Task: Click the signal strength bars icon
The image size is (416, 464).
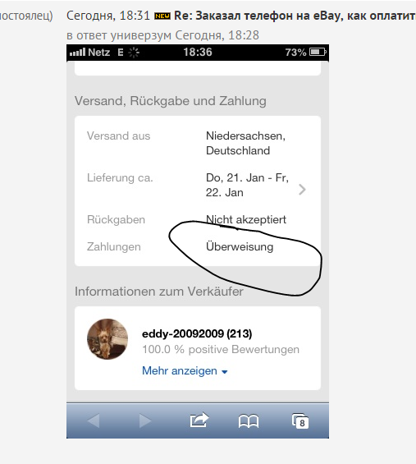Action: pos(77,53)
